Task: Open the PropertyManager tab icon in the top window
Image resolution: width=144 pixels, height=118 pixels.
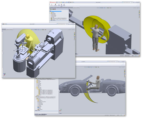Action: click(52, 9)
